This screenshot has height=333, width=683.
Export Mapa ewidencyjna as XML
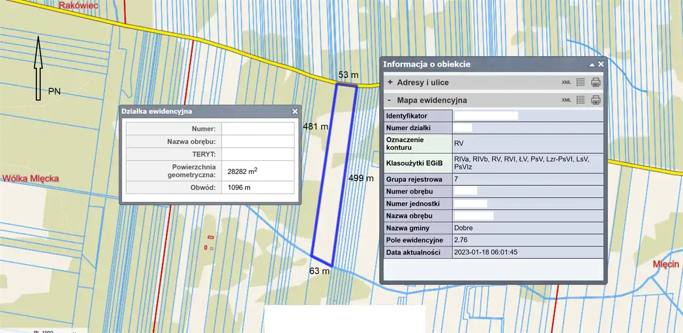click(x=566, y=100)
